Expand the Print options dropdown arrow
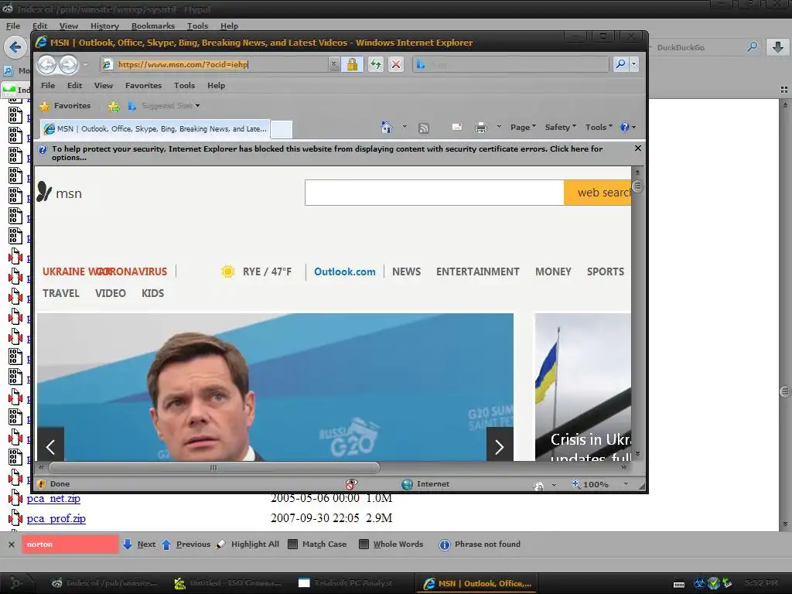 click(499, 127)
